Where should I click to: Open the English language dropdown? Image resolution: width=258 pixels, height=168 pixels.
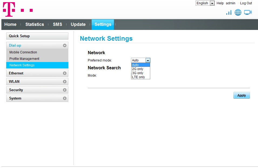coord(205,3)
